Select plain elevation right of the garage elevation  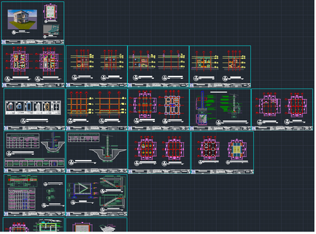click(171, 61)
